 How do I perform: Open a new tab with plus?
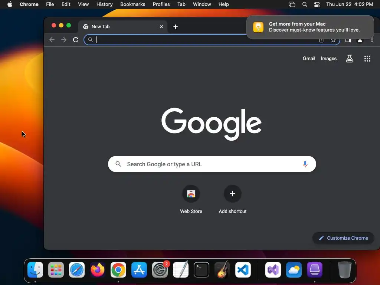176,27
